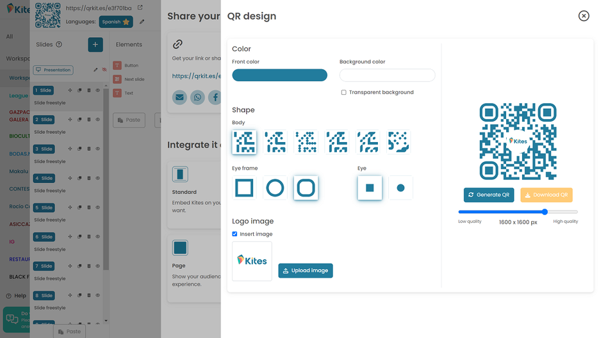Open the Front color picker
Image resolution: width=599 pixels, height=338 pixels.
point(279,76)
